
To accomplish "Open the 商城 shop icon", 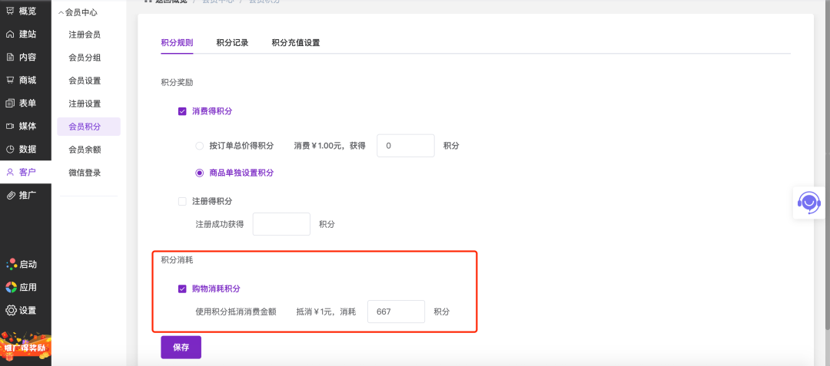I will [10, 80].
